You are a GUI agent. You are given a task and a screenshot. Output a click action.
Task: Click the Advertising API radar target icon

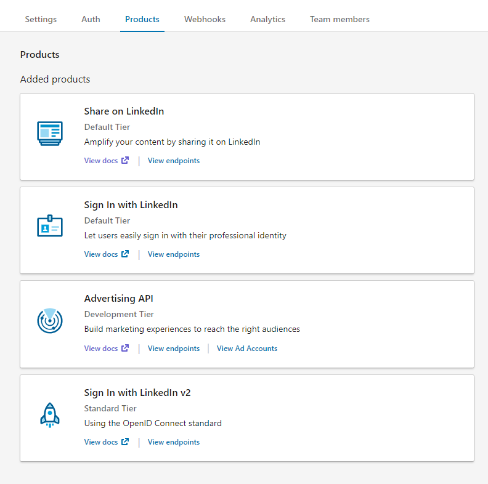[x=49, y=321]
